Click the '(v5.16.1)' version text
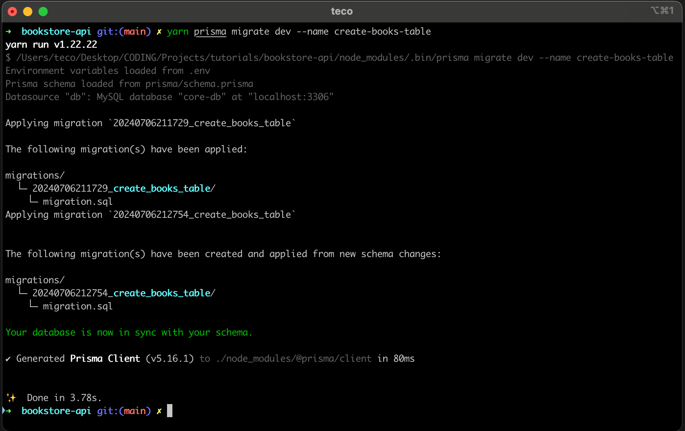Viewport: 685px width, 431px height. (x=170, y=359)
